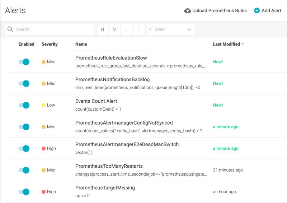Click the '21 minutes ago' timestamp

coord(228,170)
